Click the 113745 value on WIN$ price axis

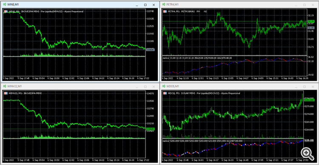coord(150,11)
